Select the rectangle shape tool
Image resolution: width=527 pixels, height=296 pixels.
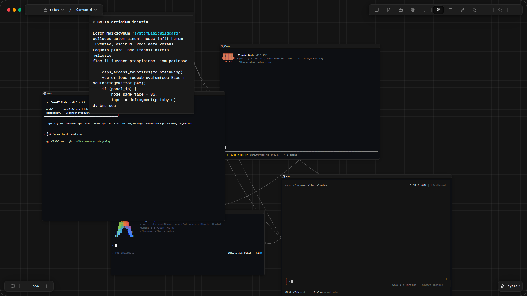[450, 10]
